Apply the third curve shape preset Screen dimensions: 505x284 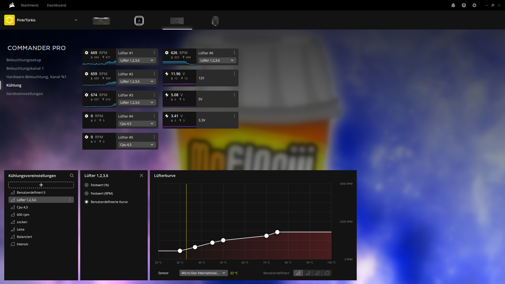click(x=317, y=273)
